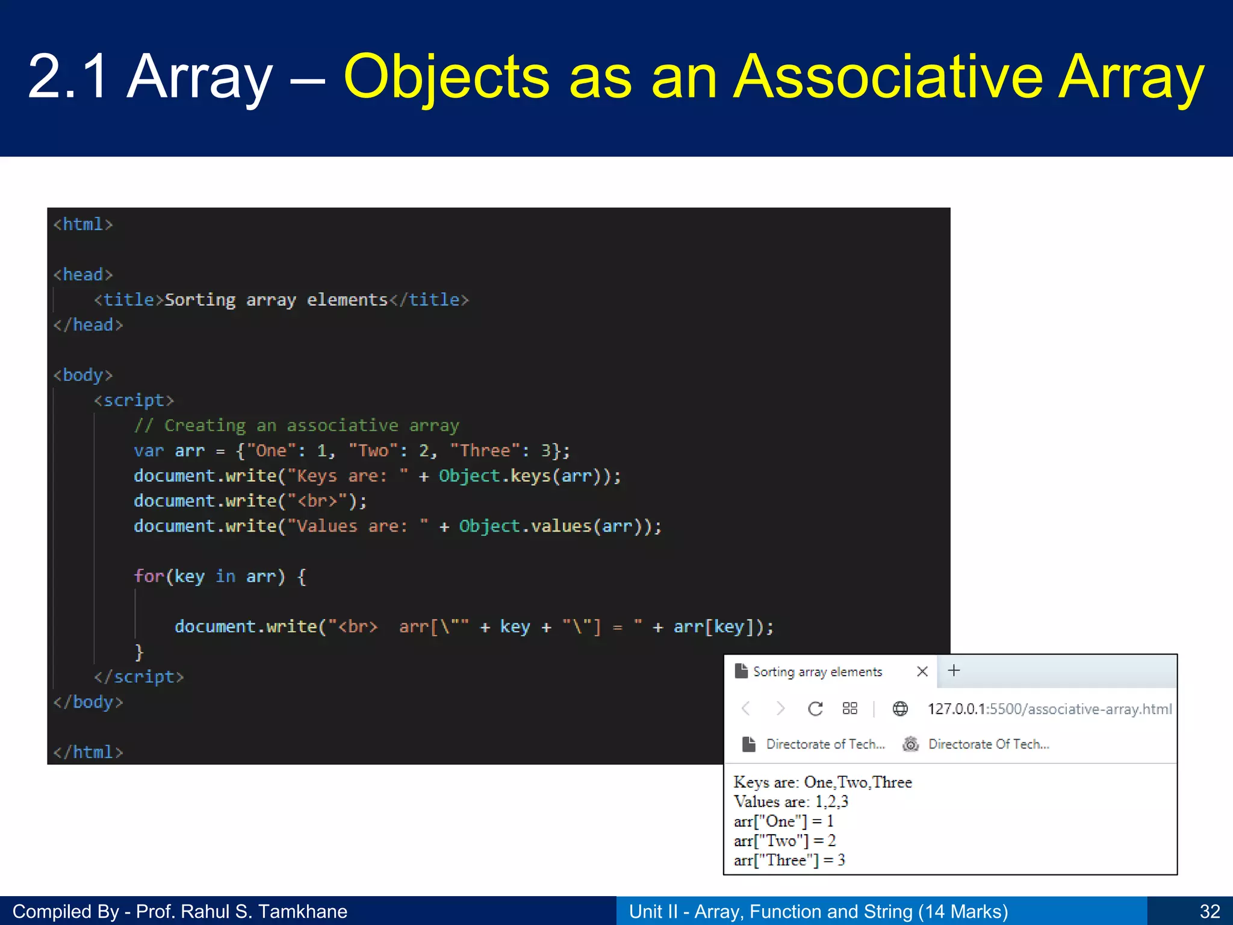Screen dimensions: 1233x925
Task: Click the slide number 32
Action: (x=1210, y=911)
